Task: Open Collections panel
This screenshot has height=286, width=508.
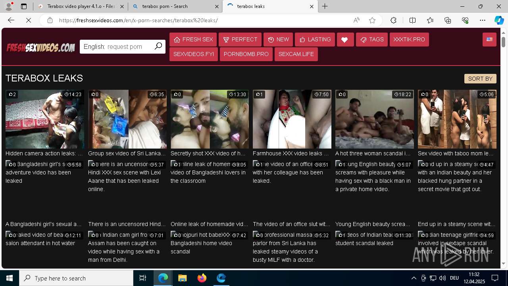Action: [x=448, y=20]
